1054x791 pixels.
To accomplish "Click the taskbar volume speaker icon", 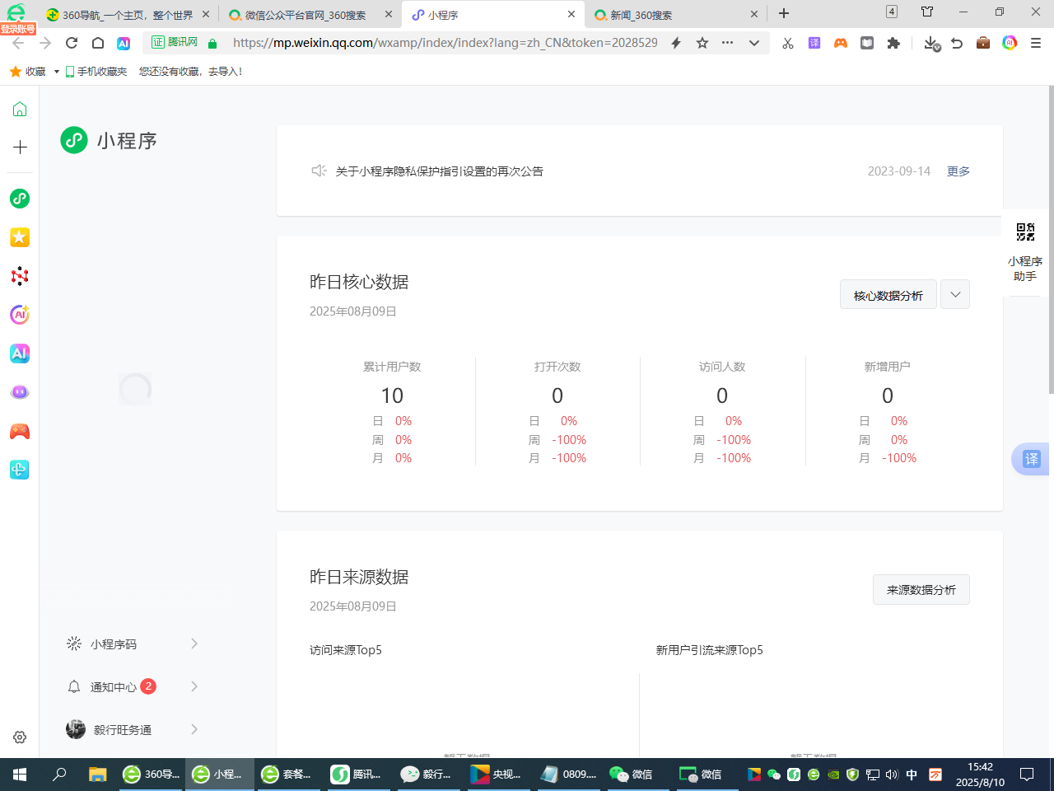I will click(892, 775).
